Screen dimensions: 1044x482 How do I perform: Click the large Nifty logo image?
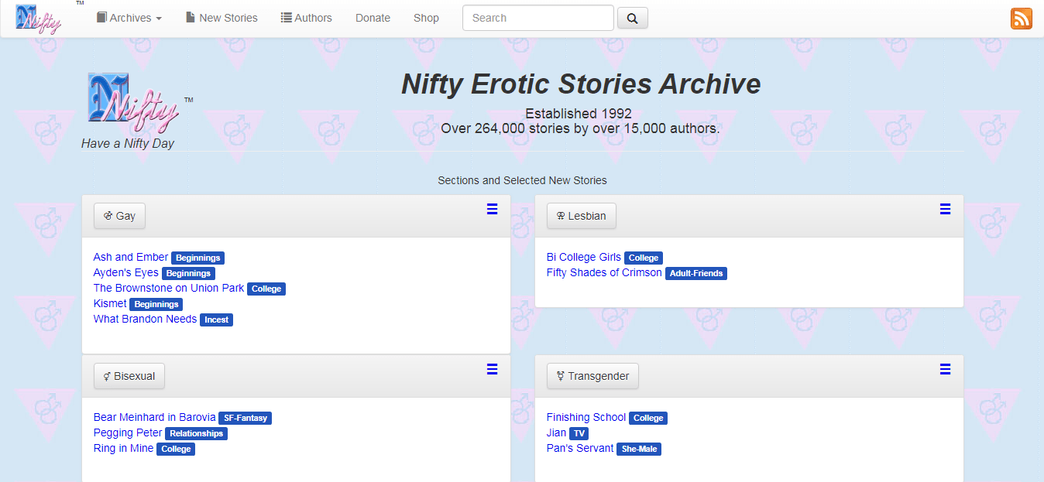pos(133,103)
